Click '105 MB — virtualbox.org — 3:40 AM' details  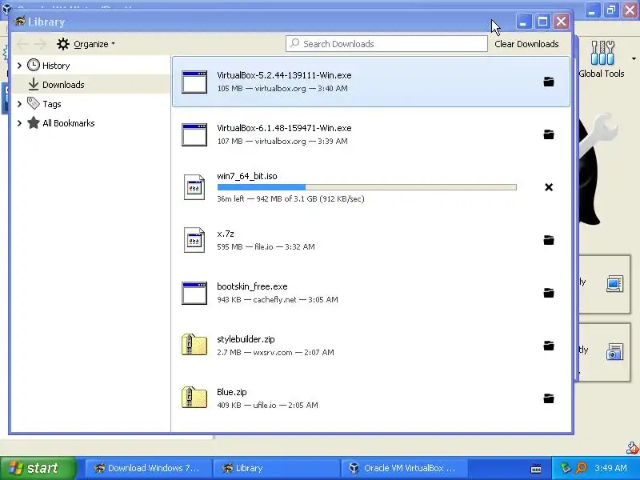click(282, 88)
